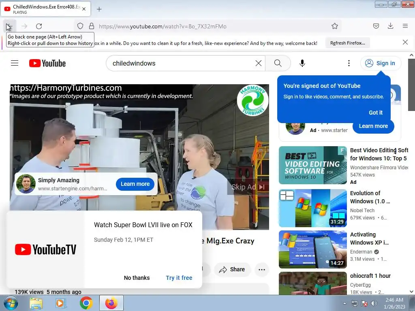This screenshot has width=415, height=311.
Task: Open Nobel Tech channel
Action: tap(362, 210)
